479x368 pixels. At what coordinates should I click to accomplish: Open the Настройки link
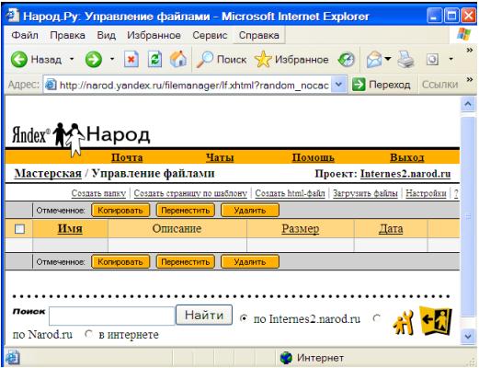click(426, 193)
